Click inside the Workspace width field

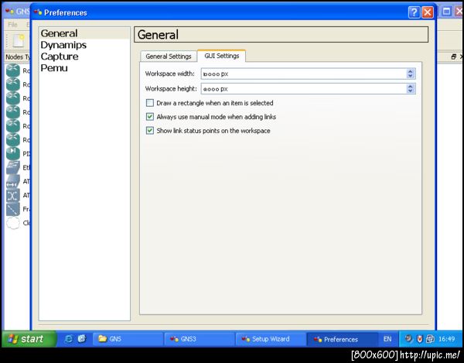pos(304,74)
